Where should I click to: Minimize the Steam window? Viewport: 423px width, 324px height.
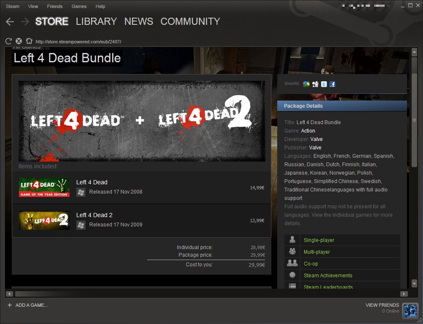[x=403, y=5]
